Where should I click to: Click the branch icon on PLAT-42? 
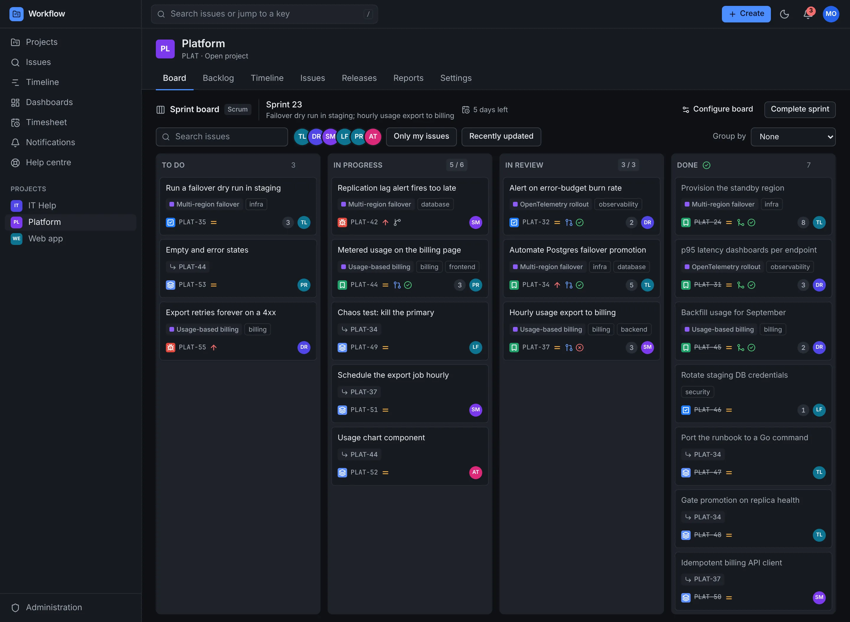(397, 222)
